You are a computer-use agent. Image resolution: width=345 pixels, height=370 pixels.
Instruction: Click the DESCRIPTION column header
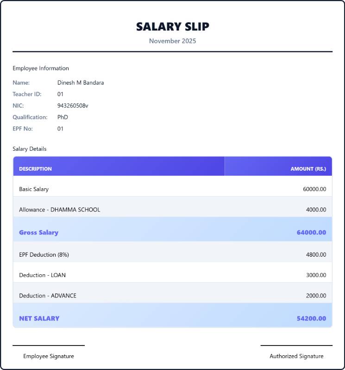(36, 169)
